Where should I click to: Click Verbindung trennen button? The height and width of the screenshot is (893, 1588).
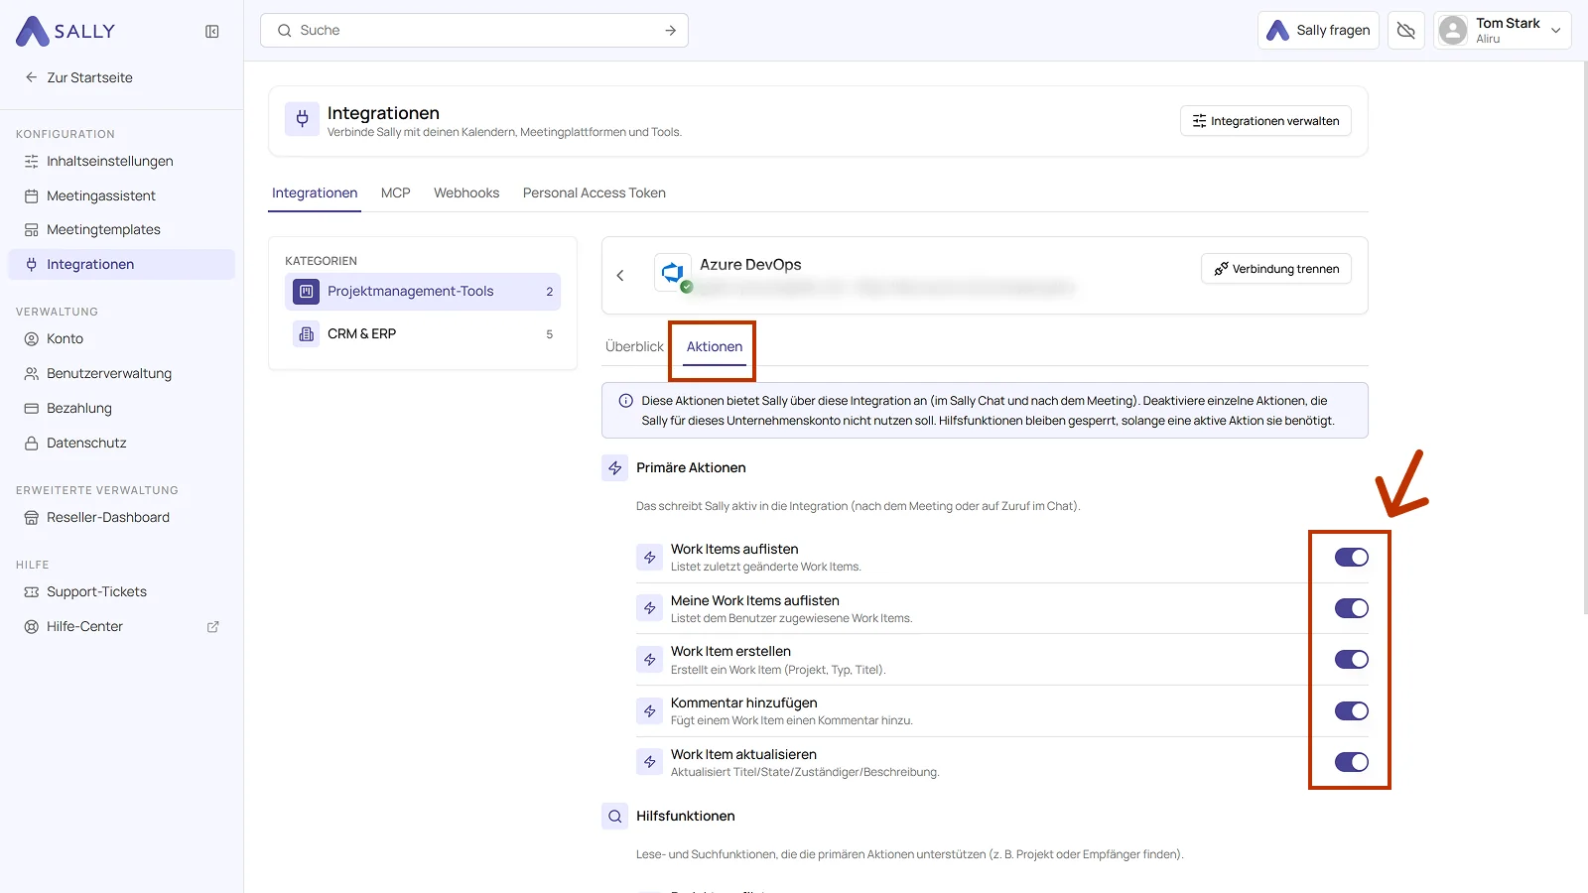point(1276,269)
